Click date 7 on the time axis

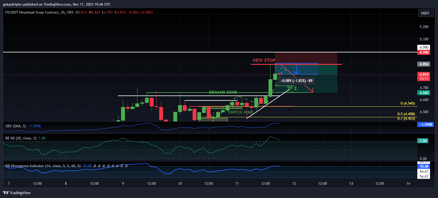(x=9, y=183)
